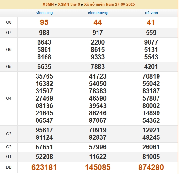
Task: Click G3 number 95817
Action: tap(44, 130)
